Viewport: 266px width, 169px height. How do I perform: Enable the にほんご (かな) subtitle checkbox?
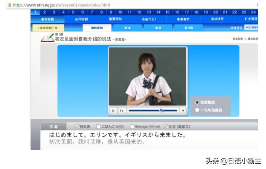(99, 127)
